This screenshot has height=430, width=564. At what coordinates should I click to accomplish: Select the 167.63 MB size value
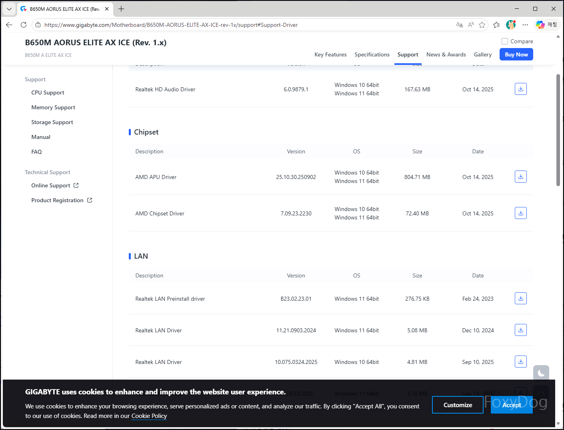point(417,89)
